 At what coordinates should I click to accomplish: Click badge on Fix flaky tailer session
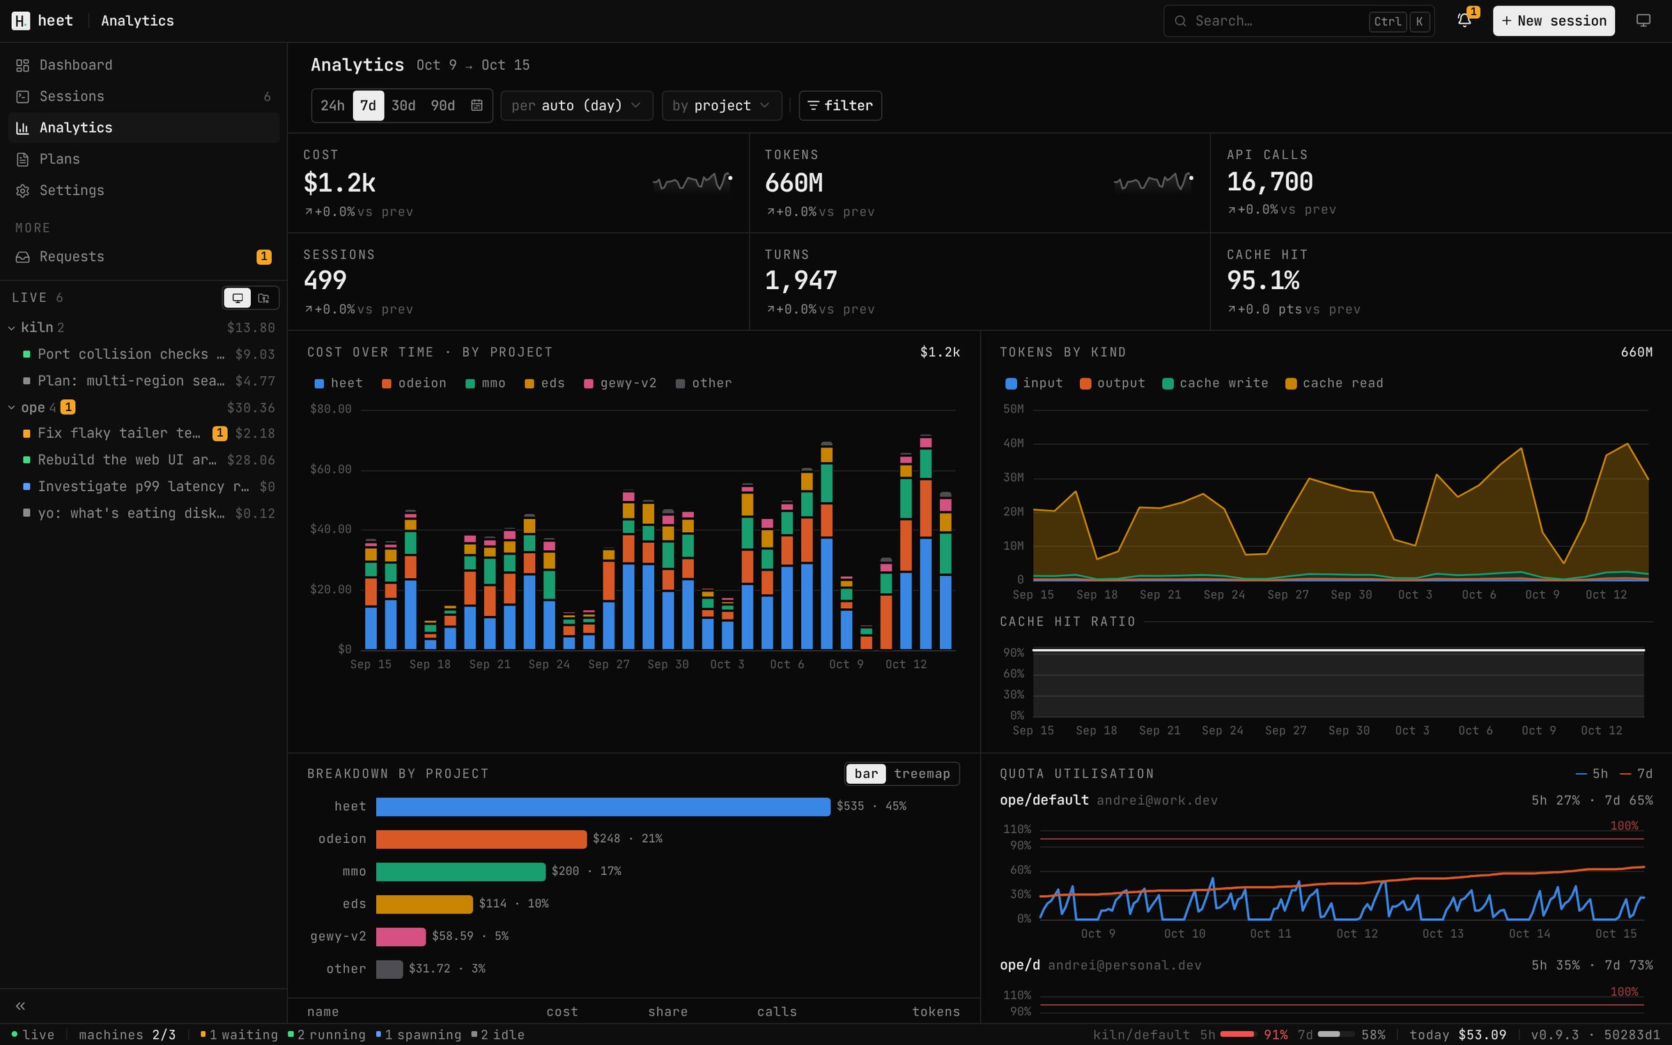tap(219, 433)
